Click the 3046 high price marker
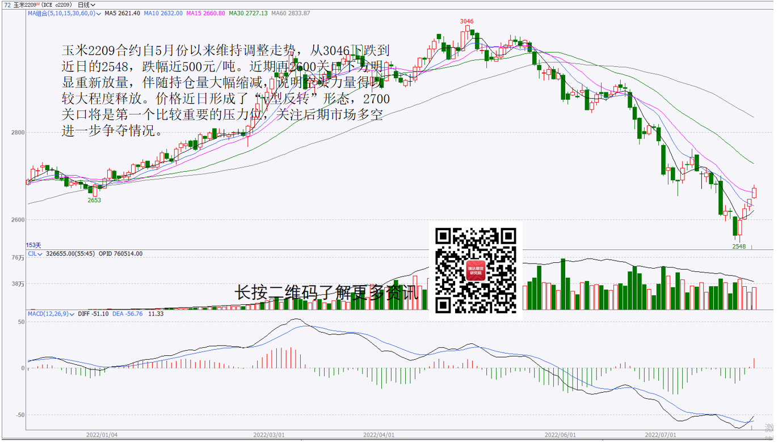The width and height of the screenshot is (778, 442). [466, 21]
